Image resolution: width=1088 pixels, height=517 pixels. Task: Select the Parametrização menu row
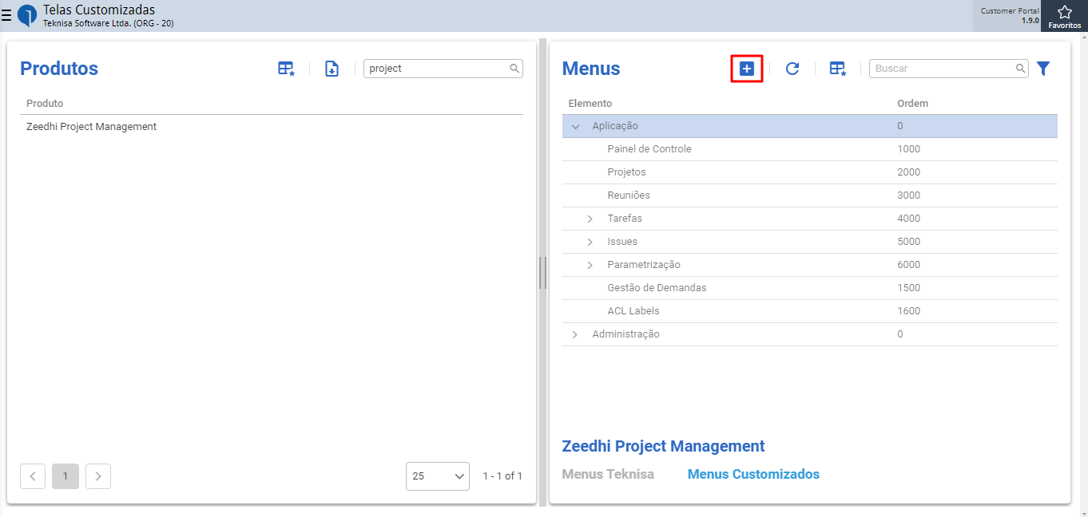pyautogui.click(x=810, y=265)
